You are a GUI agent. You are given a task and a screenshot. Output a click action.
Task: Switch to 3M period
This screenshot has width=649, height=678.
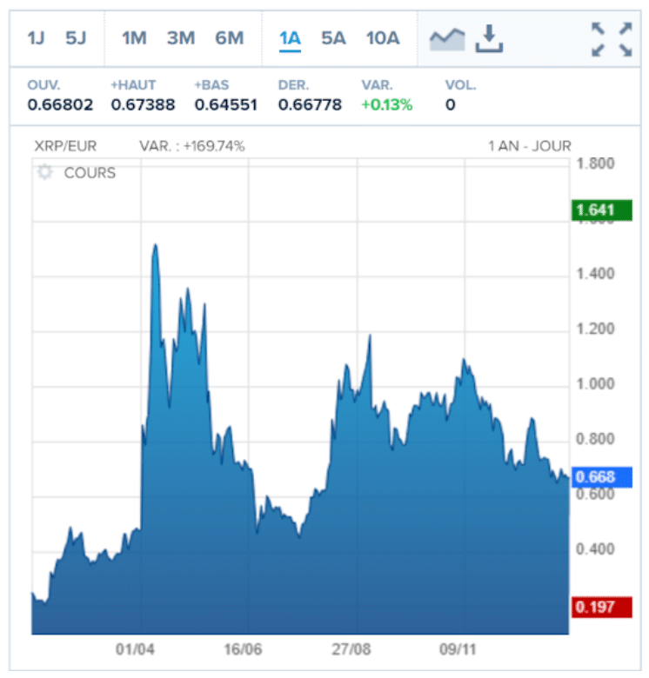180,38
